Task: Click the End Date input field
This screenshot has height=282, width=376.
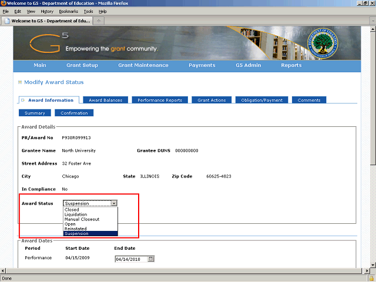Action: (131, 259)
